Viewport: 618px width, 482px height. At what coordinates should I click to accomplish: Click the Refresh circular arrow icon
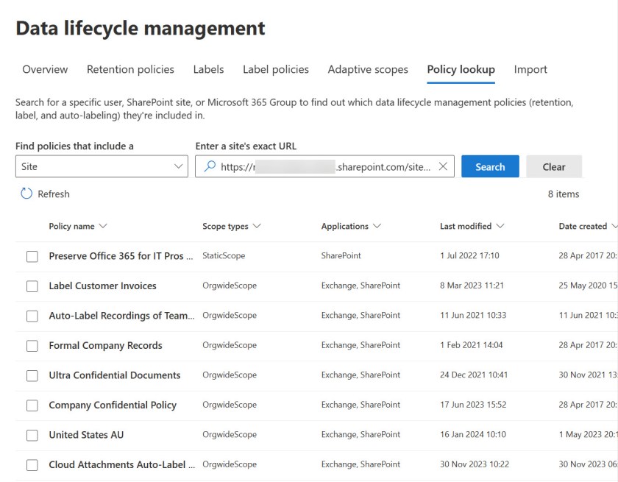pos(26,194)
